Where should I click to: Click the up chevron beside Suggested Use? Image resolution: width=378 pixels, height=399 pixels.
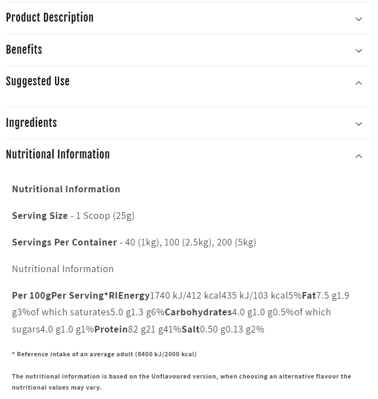(x=359, y=83)
